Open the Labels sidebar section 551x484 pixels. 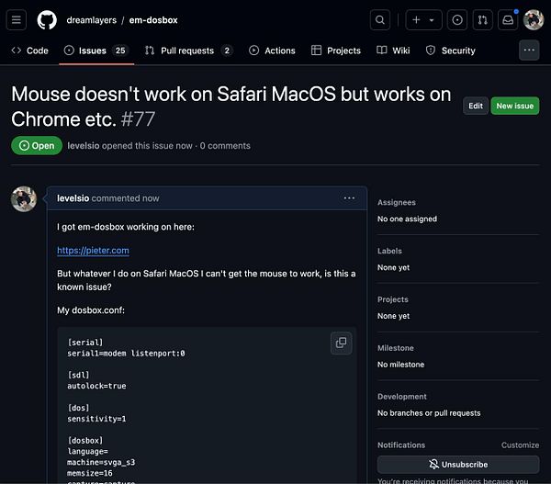[389, 251]
